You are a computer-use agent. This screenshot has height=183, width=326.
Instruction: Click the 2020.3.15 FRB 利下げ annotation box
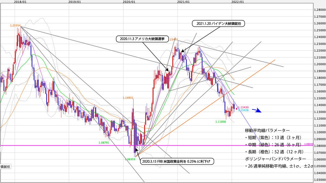177,162
